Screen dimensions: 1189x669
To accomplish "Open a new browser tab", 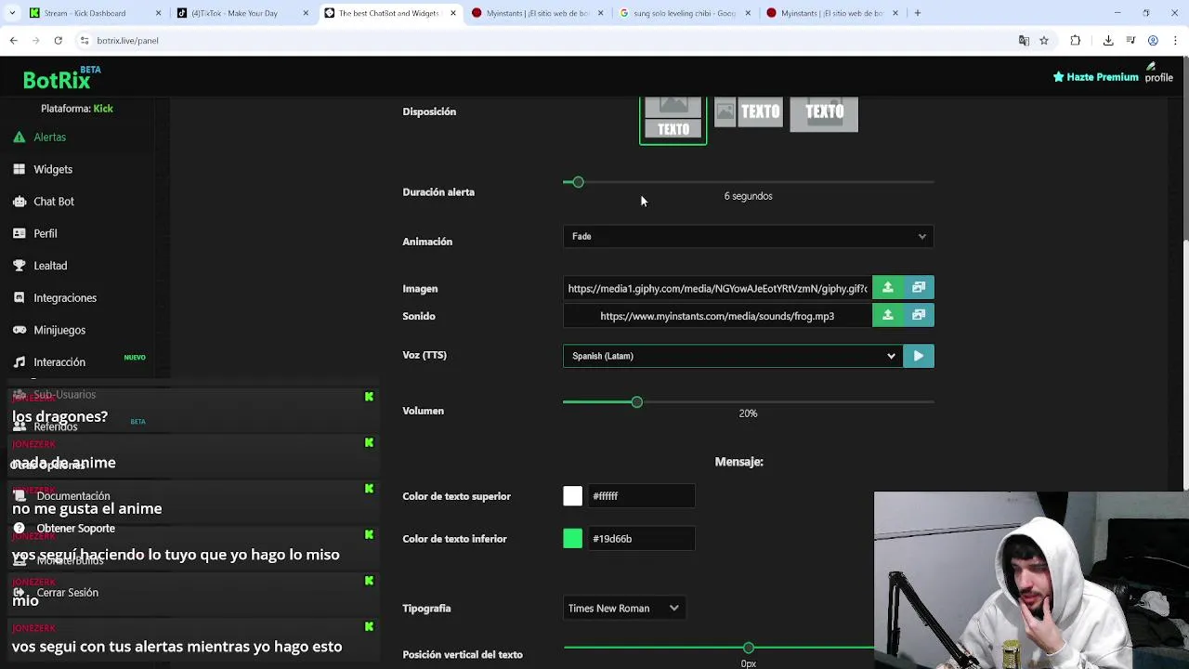I will 917,13.
